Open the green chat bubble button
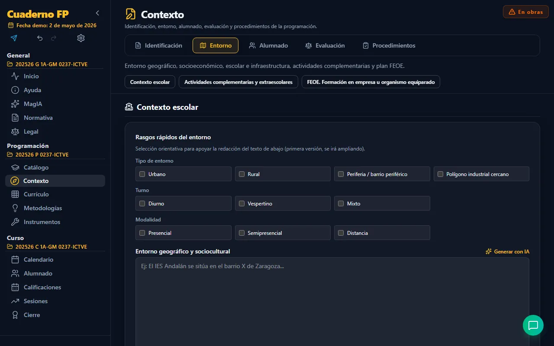The width and height of the screenshot is (554, 346). [533, 325]
